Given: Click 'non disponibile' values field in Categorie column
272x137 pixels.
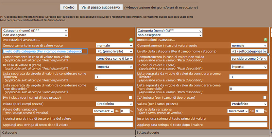Looking at the screenshot, I should [114, 89].
